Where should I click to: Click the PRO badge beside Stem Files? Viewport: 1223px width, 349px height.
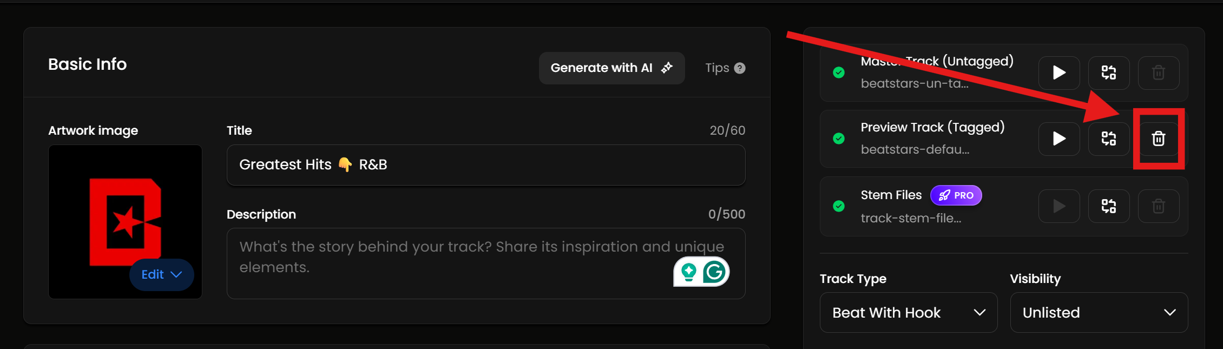point(956,195)
